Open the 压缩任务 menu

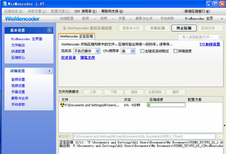[x=14, y=11]
